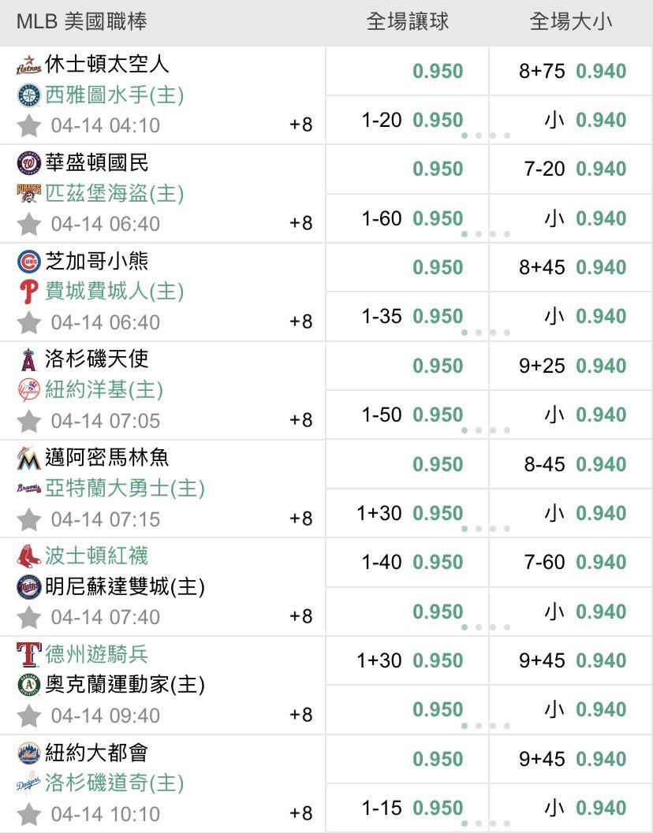This screenshot has height=833, width=653.
Task: Star the 04-14 07:05 Angels-Yankees game
Action: (29, 421)
